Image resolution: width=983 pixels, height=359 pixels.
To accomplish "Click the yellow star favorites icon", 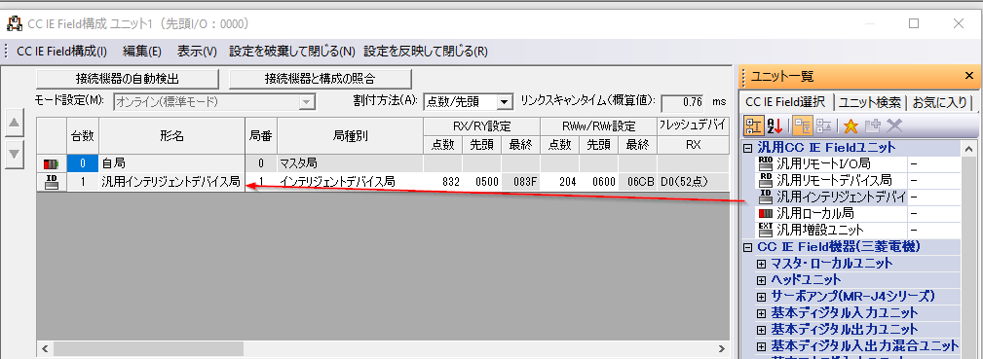I will (x=851, y=126).
